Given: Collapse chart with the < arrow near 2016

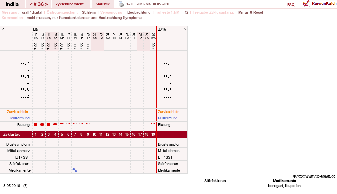Looking at the screenshot, I should pos(185,28).
